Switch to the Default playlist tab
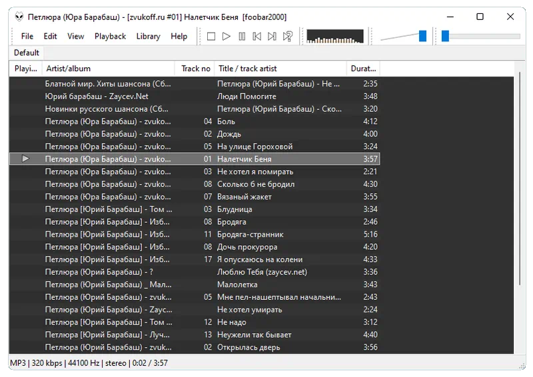Screen dimensions: 533x377 (x=27, y=53)
